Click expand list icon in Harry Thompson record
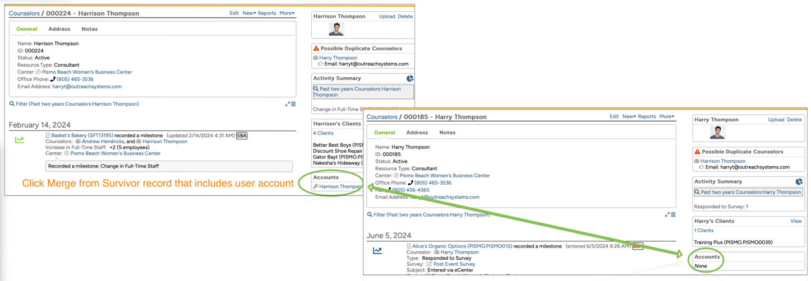 pyautogui.click(x=670, y=214)
